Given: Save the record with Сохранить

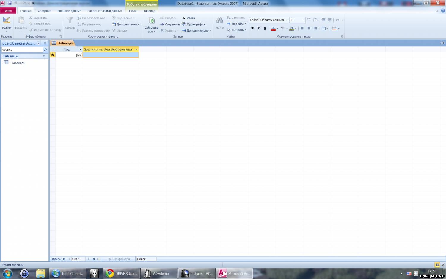Looking at the screenshot, I should 170,24.
